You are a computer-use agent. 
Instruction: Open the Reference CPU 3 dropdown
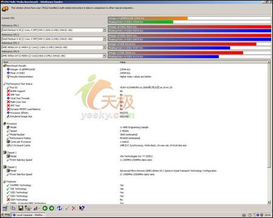point(104,47)
